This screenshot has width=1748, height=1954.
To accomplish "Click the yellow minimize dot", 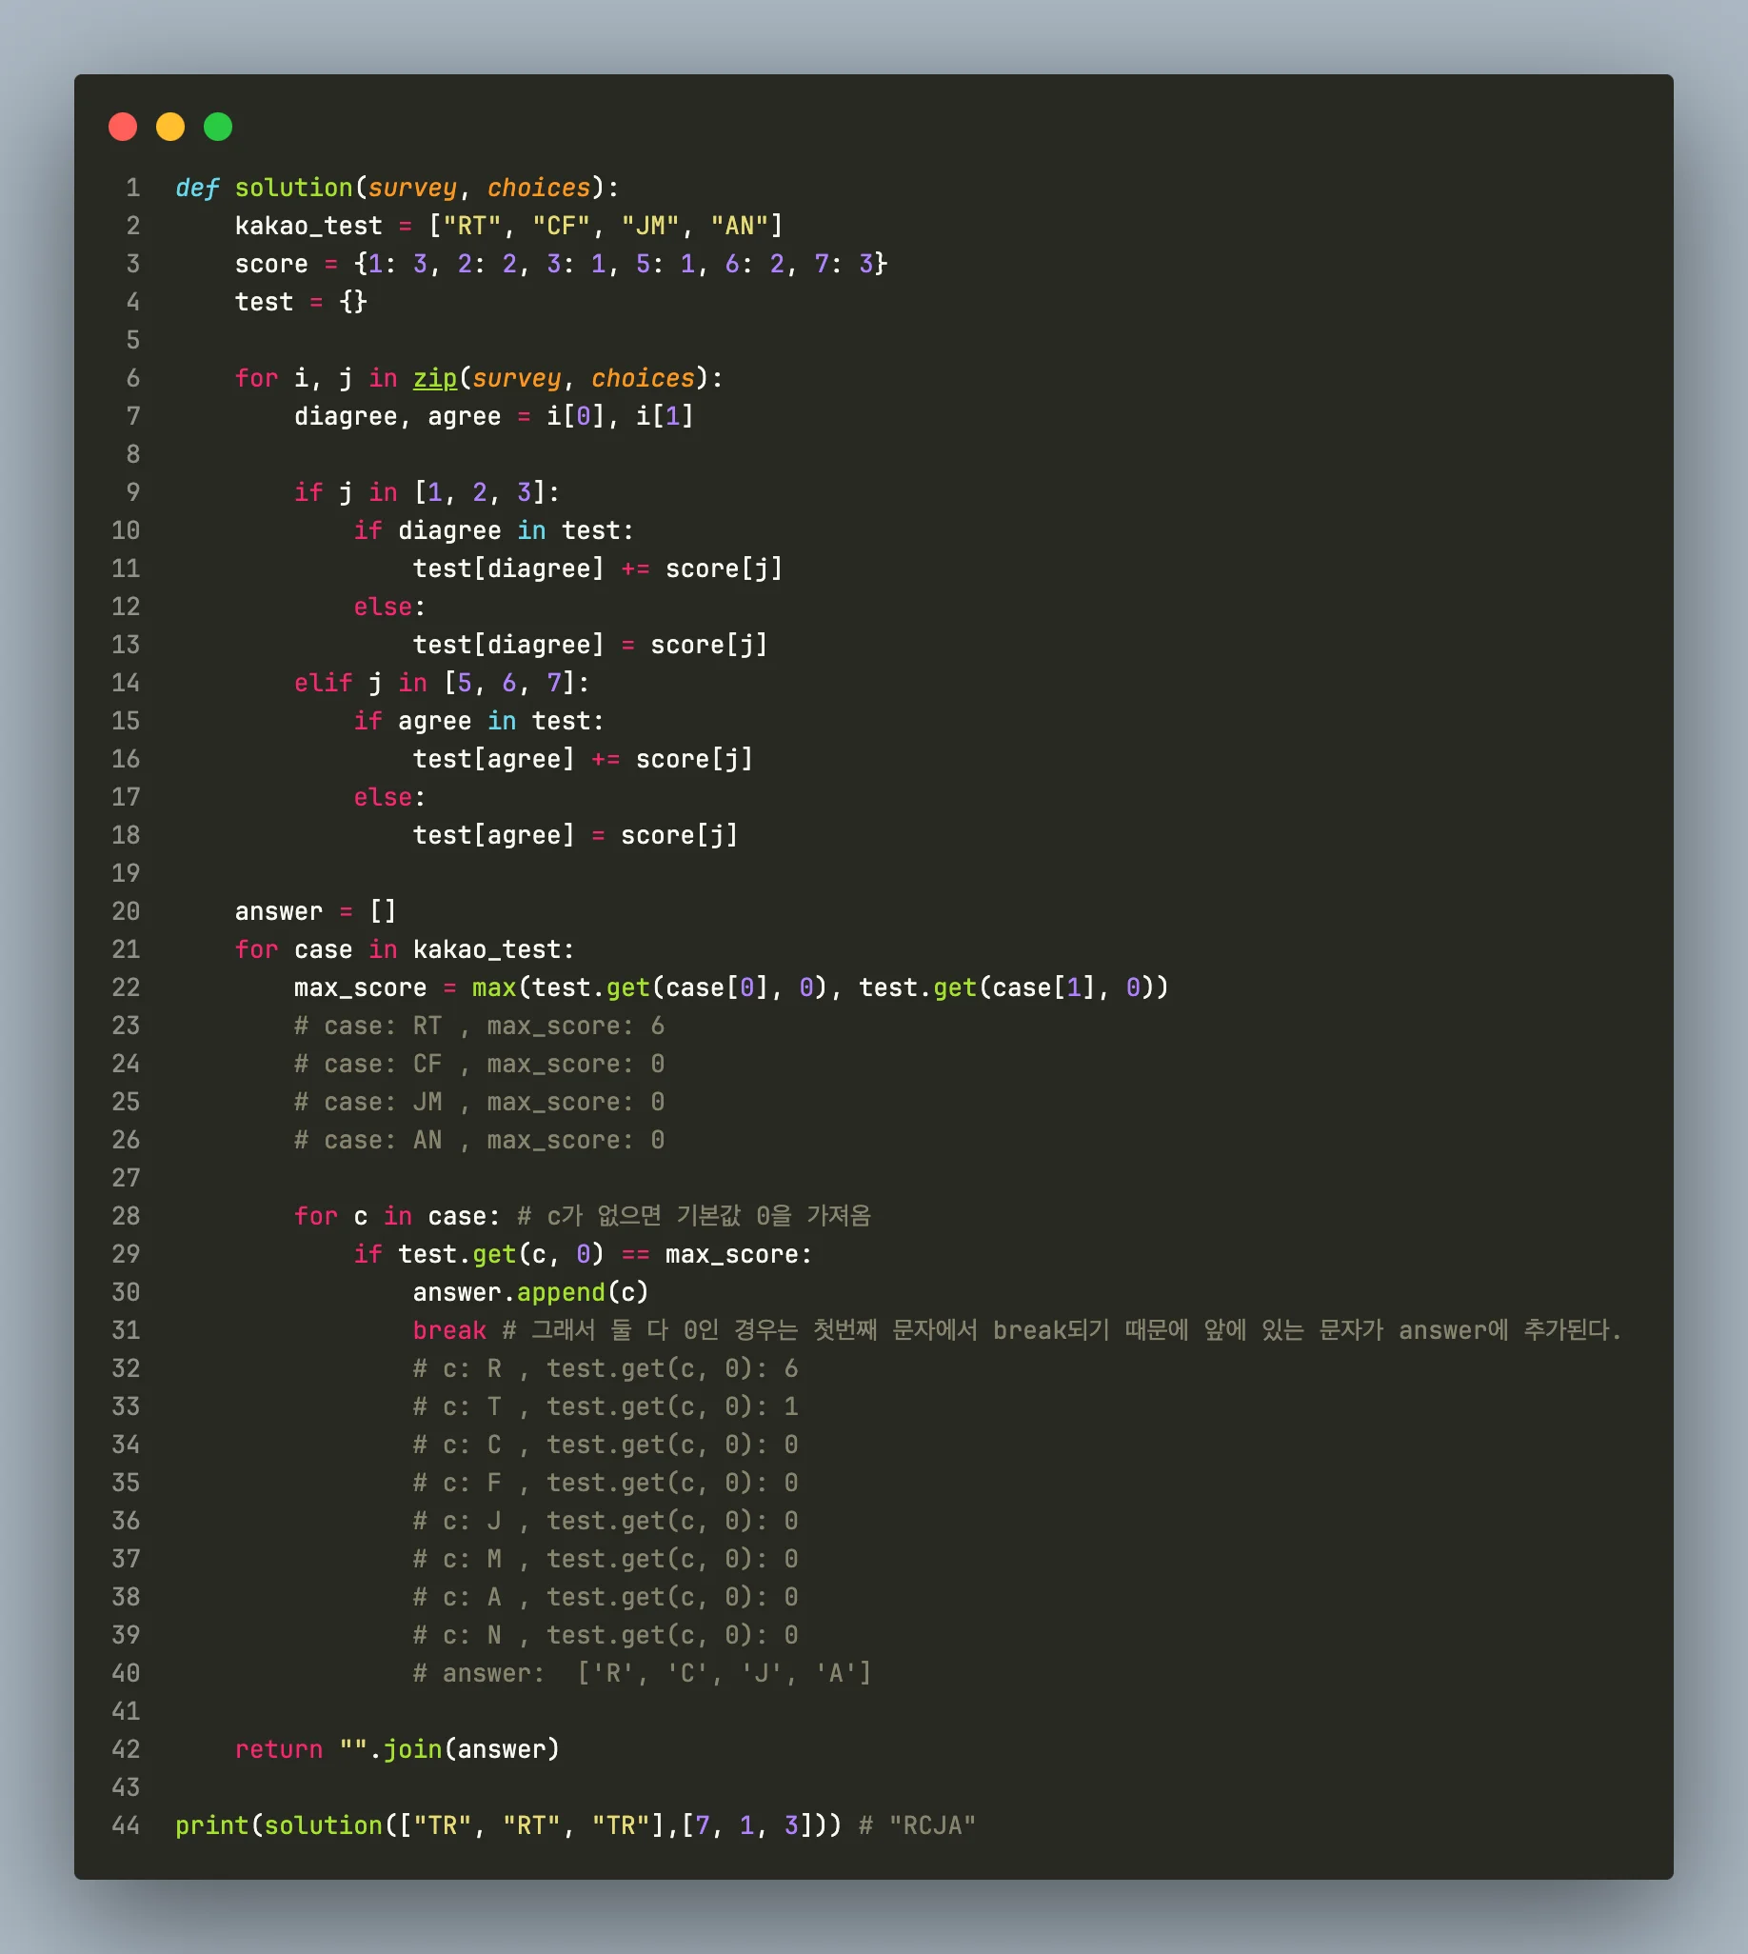I will point(170,127).
